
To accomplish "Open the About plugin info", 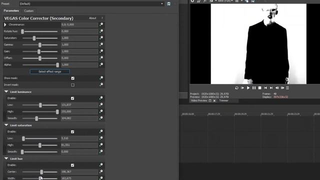I will (92, 18).
